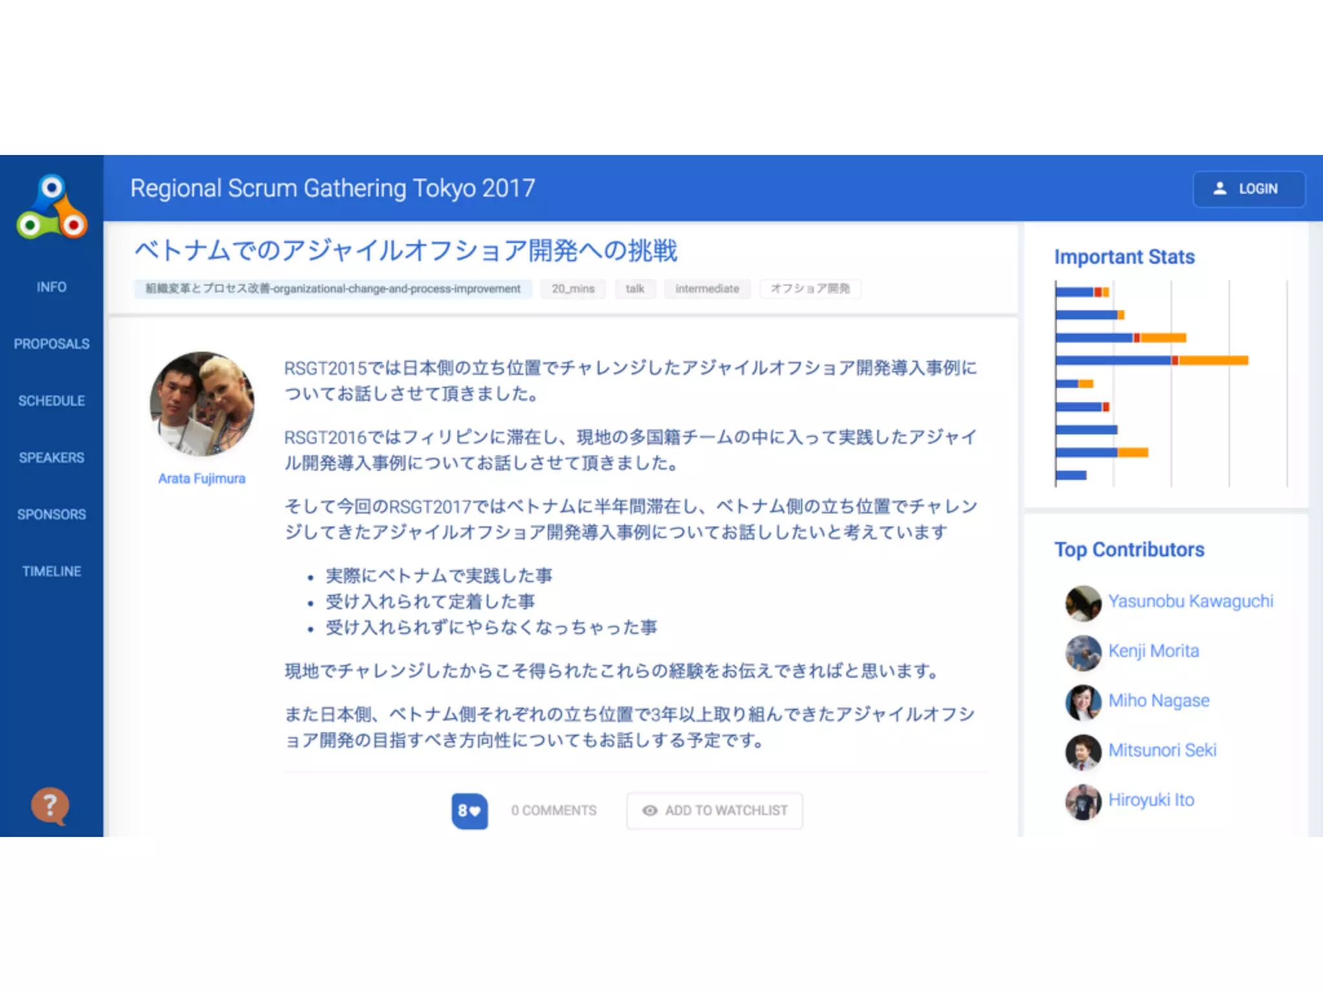Screen dimensions: 1323x992
Task: Click the 8 hearts like button
Action: point(470,811)
